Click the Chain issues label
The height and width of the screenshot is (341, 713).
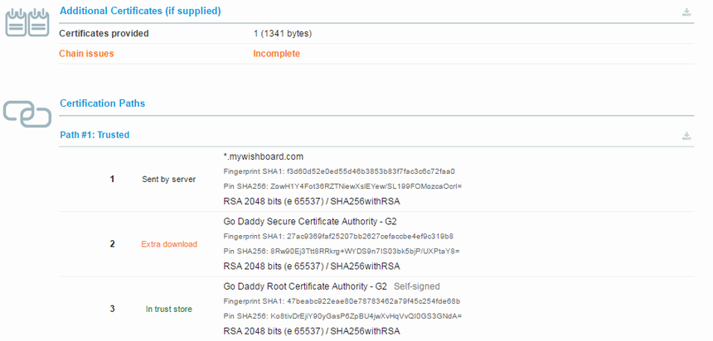86,54
